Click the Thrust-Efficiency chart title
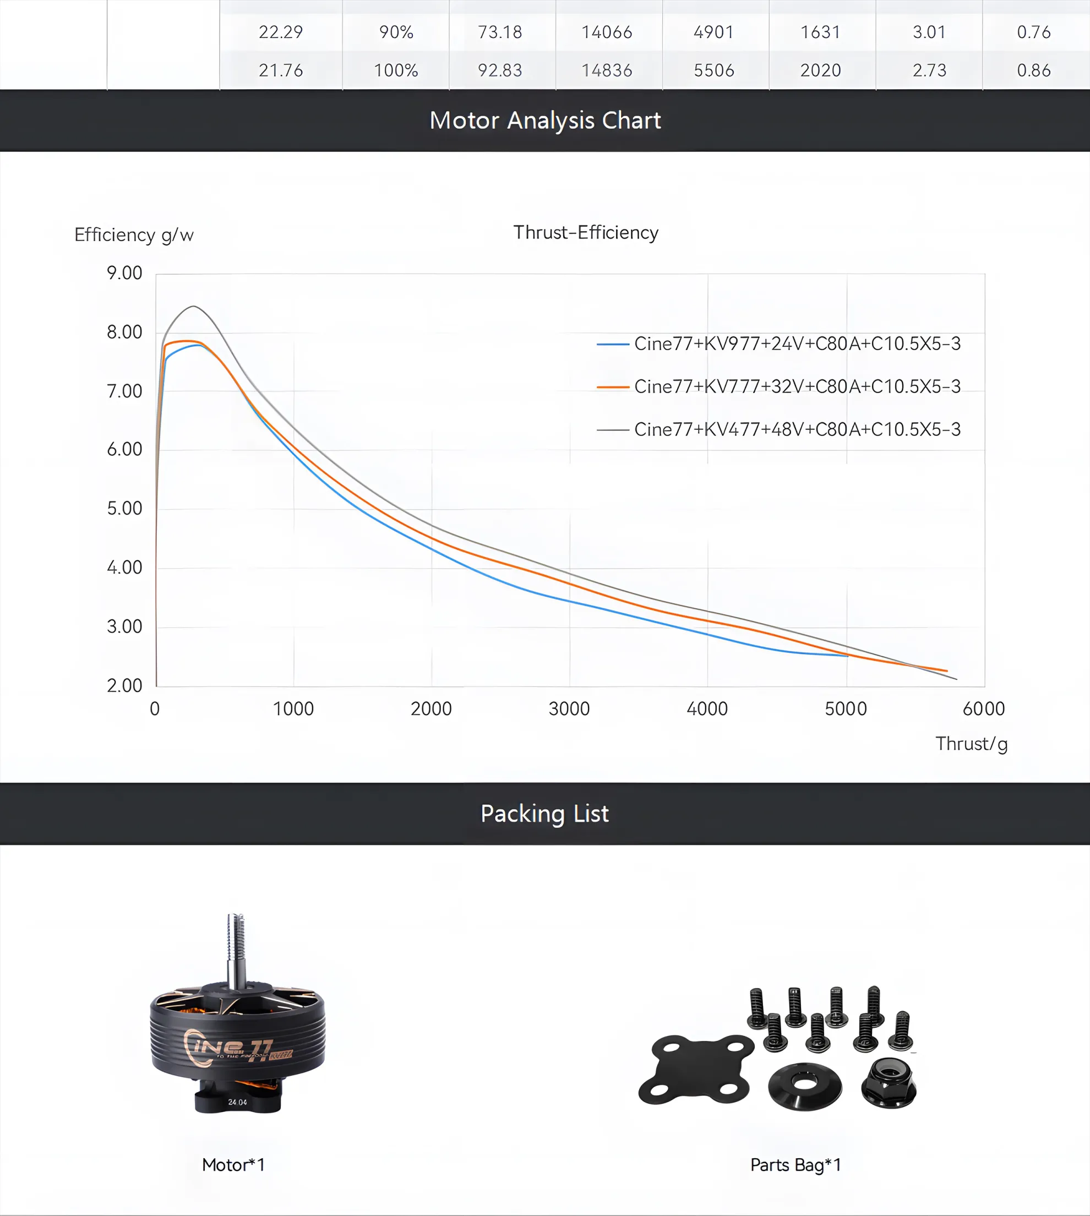The width and height of the screenshot is (1090, 1216). [585, 232]
